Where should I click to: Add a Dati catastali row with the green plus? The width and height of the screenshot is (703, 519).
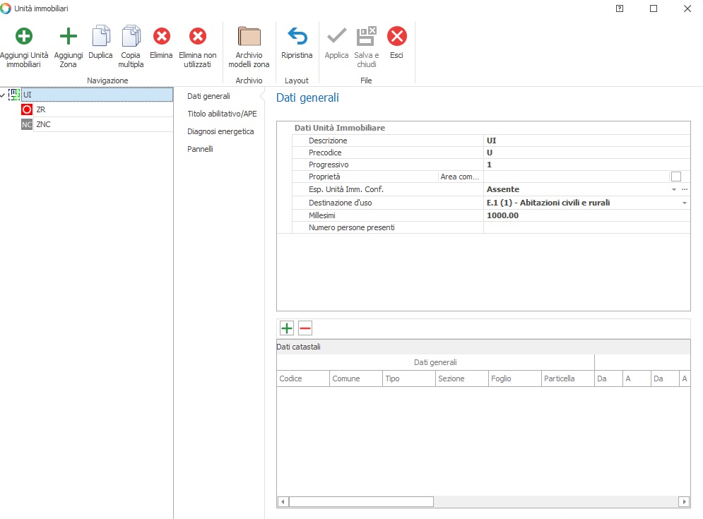tap(287, 328)
